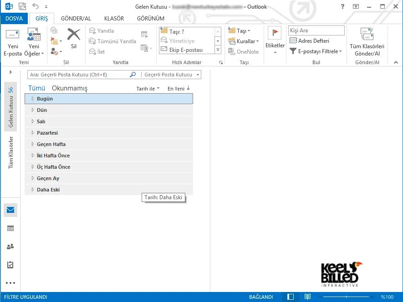The width and height of the screenshot is (403, 302).
Task: Delete the message with the Sil button
Action: point(74,39)
